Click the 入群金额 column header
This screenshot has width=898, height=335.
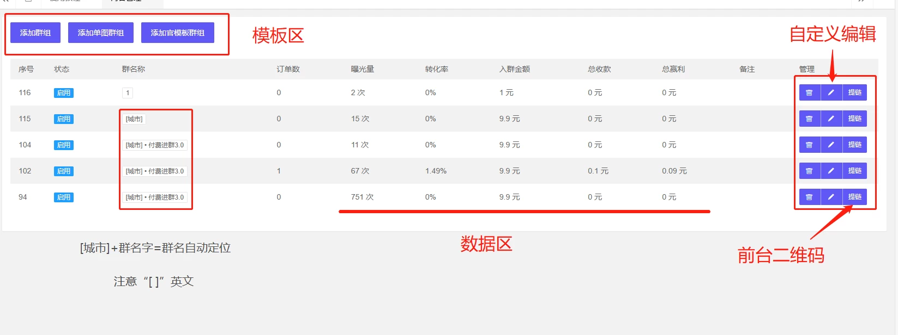coord(515,69)
